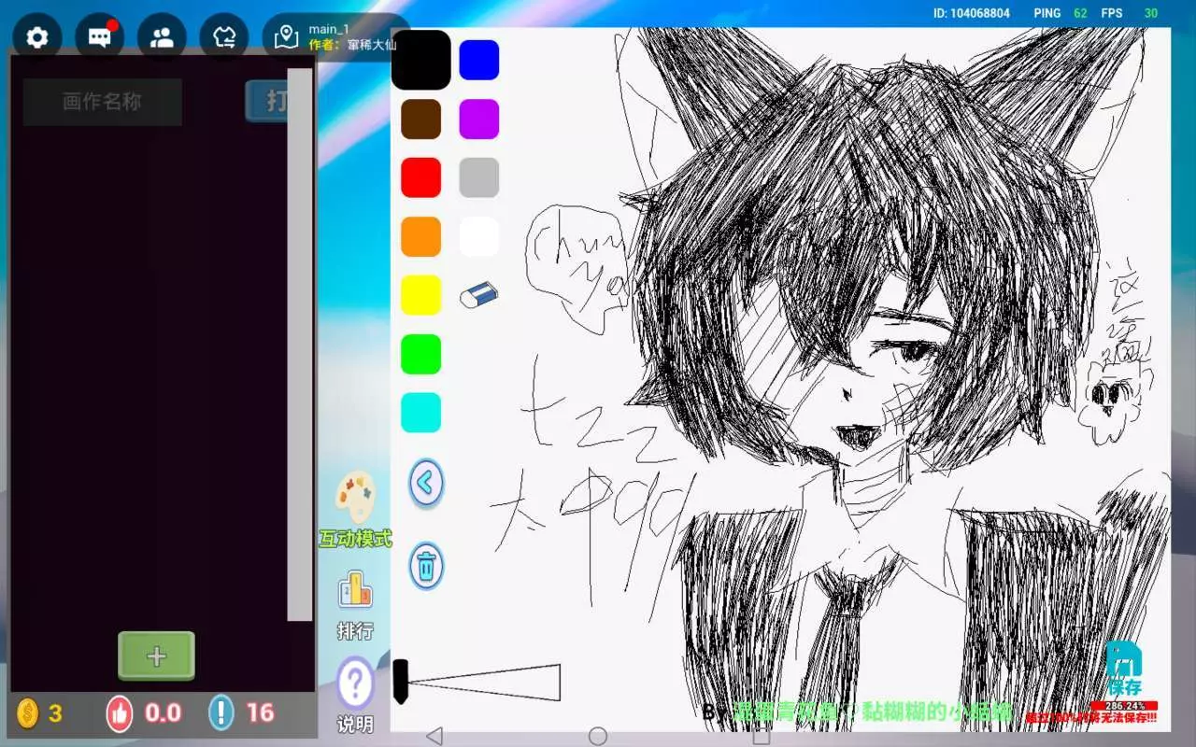1196x747 pixels.
Task: Click the 画作名称 name input field
Action: click(x=103, y=102)
